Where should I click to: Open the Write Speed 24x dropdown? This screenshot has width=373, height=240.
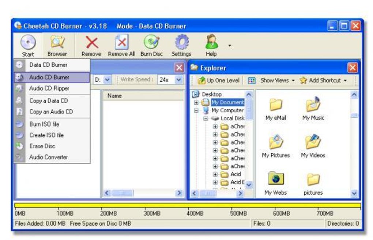point(179,80)
